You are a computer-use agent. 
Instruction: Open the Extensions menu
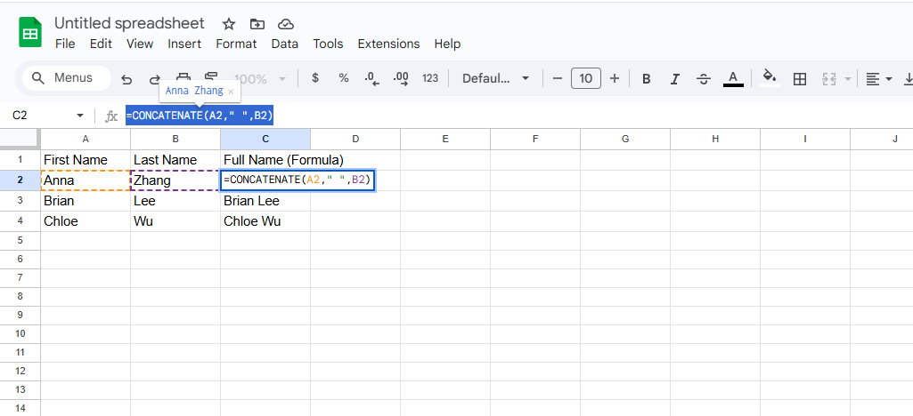click(x=388, y=44)
